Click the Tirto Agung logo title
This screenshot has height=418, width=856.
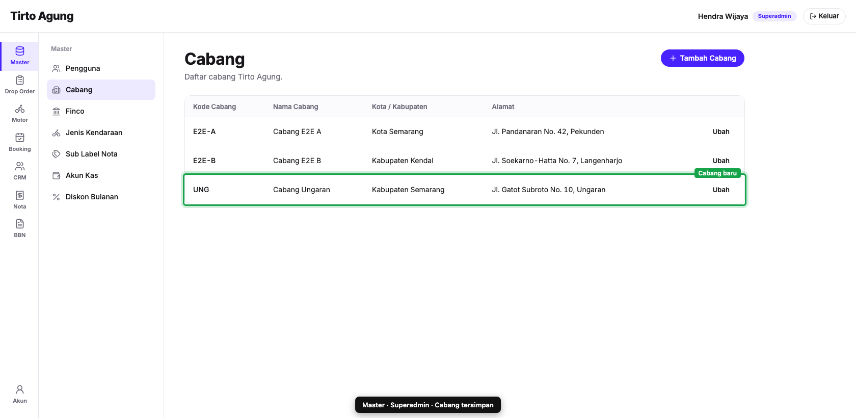(x=42, y=16)
